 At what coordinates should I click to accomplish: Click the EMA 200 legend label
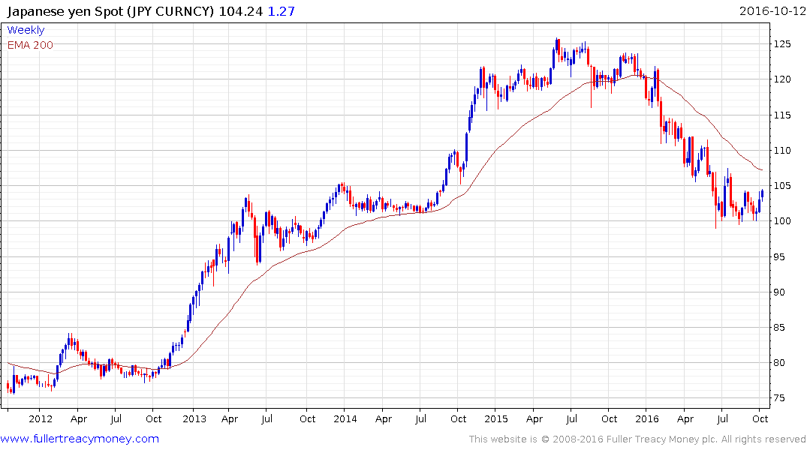tap(30, 45)
